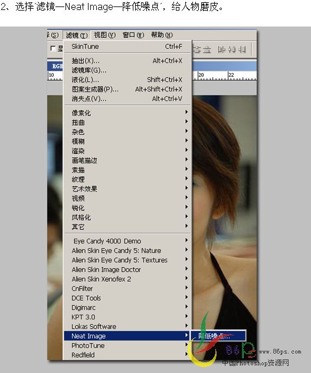Open the KPT 3.0 submenu
311x373 pixels.
coord(127,317)
